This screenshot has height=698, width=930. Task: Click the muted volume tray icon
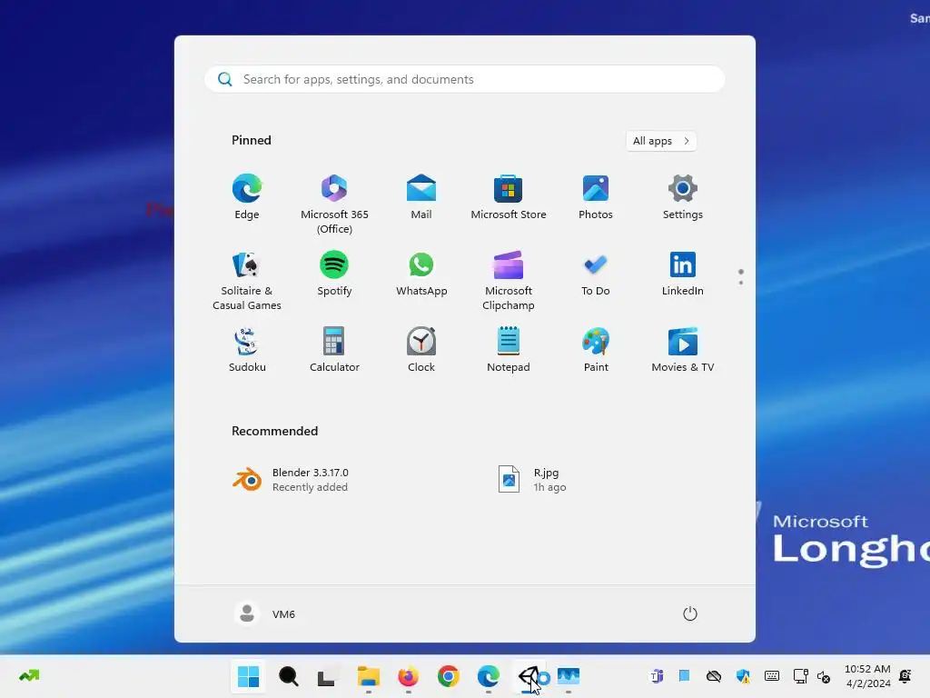tap(824, 676)
